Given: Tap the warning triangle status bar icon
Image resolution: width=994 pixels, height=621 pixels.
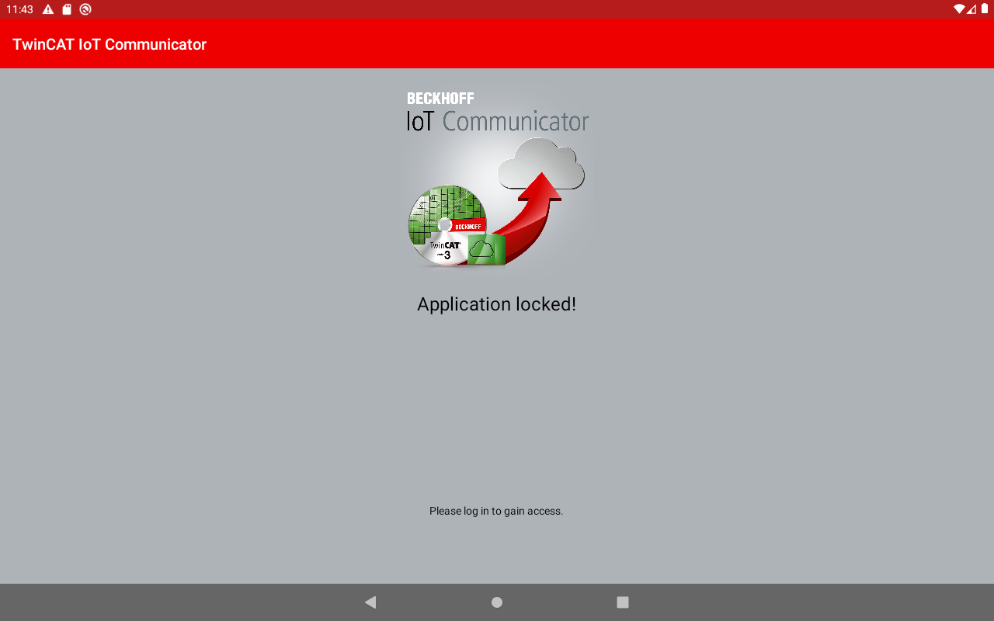Looking at the screenshot, I should click(48, 9).
